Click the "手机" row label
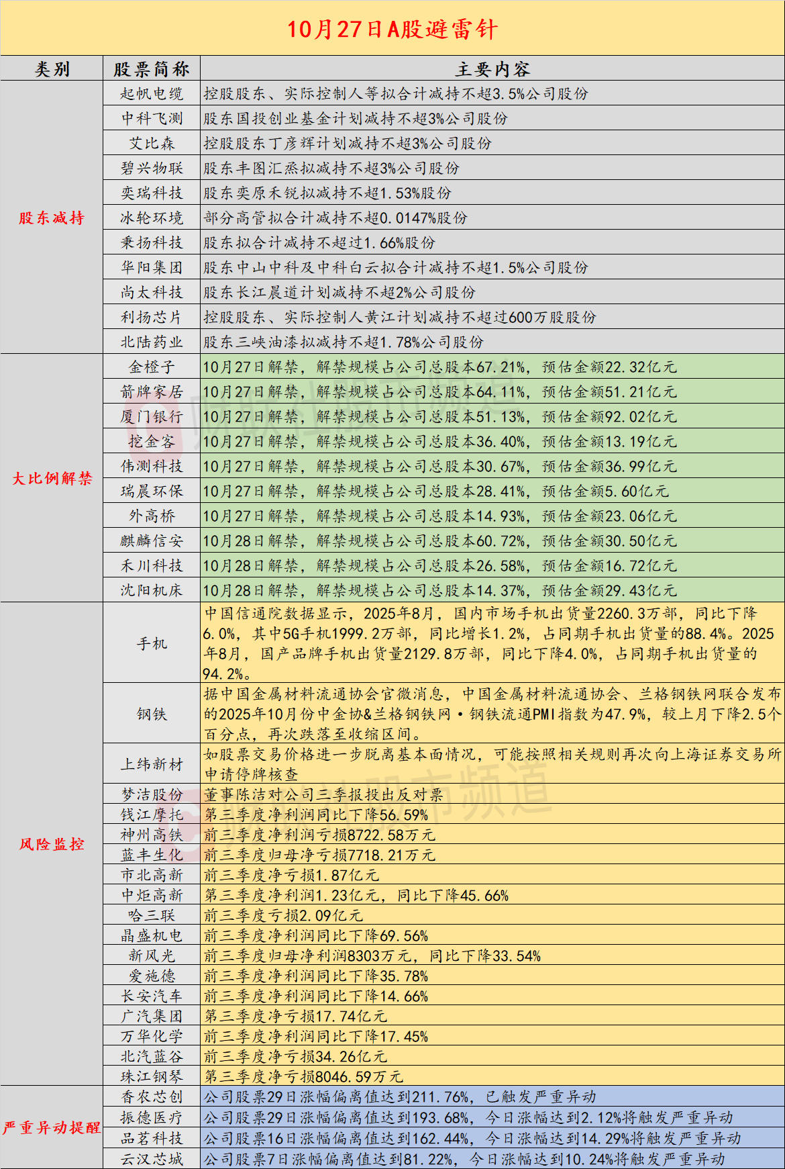The height and width of the screenshot is (1169, 785). tap(152, 644)
